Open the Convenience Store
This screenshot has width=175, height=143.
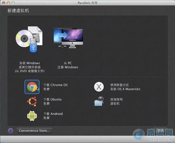[x=34, y=131]
